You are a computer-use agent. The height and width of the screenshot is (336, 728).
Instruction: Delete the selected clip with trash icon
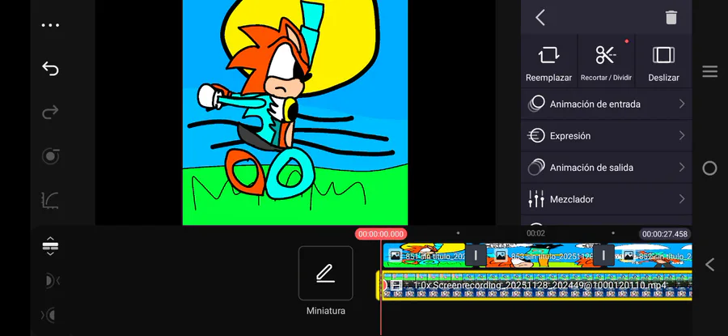671,18
